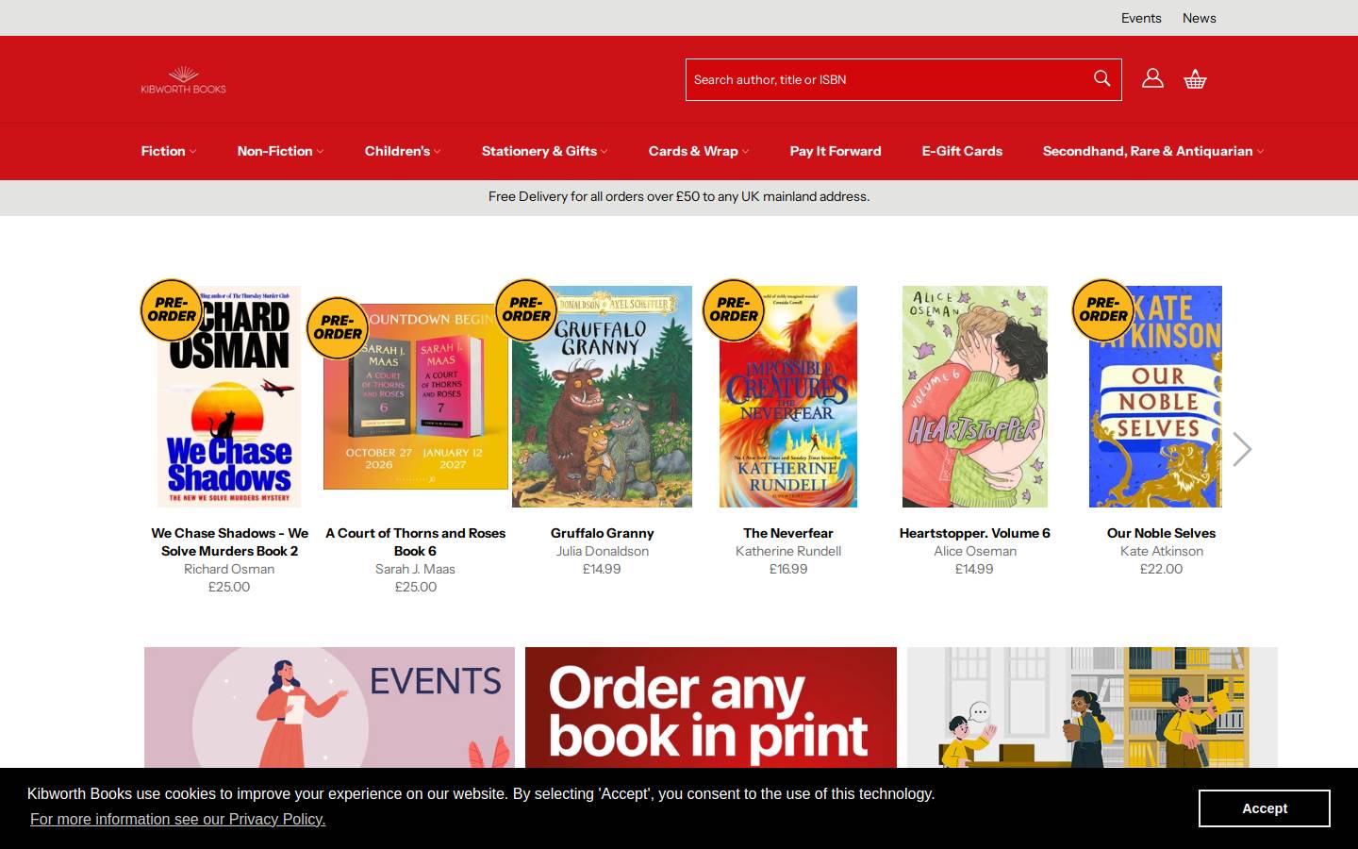
Task: Open The Neverfear book cover
Action: click(x=788, y=396)
